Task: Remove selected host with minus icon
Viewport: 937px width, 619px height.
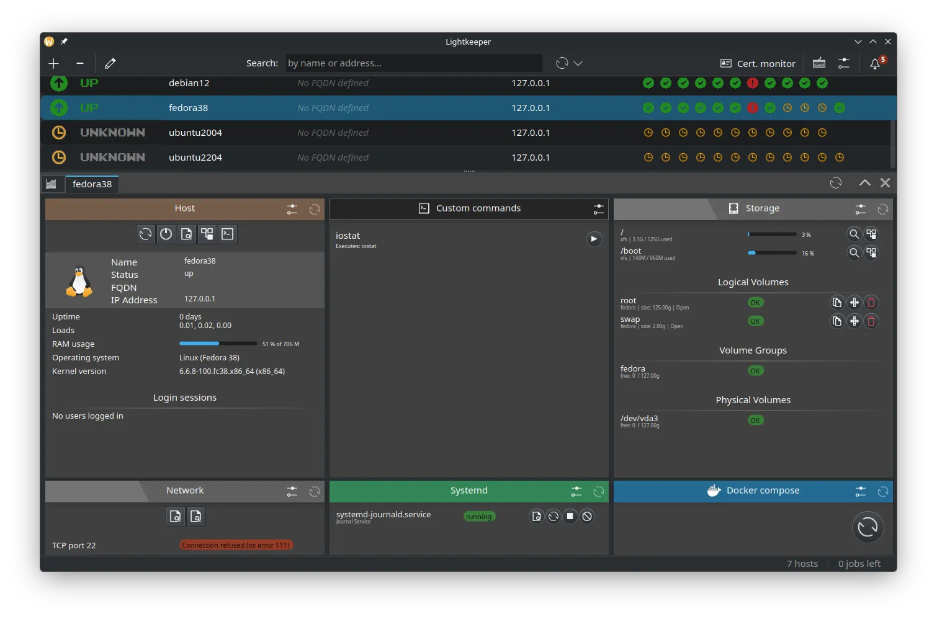Action: tap(80, 63)
